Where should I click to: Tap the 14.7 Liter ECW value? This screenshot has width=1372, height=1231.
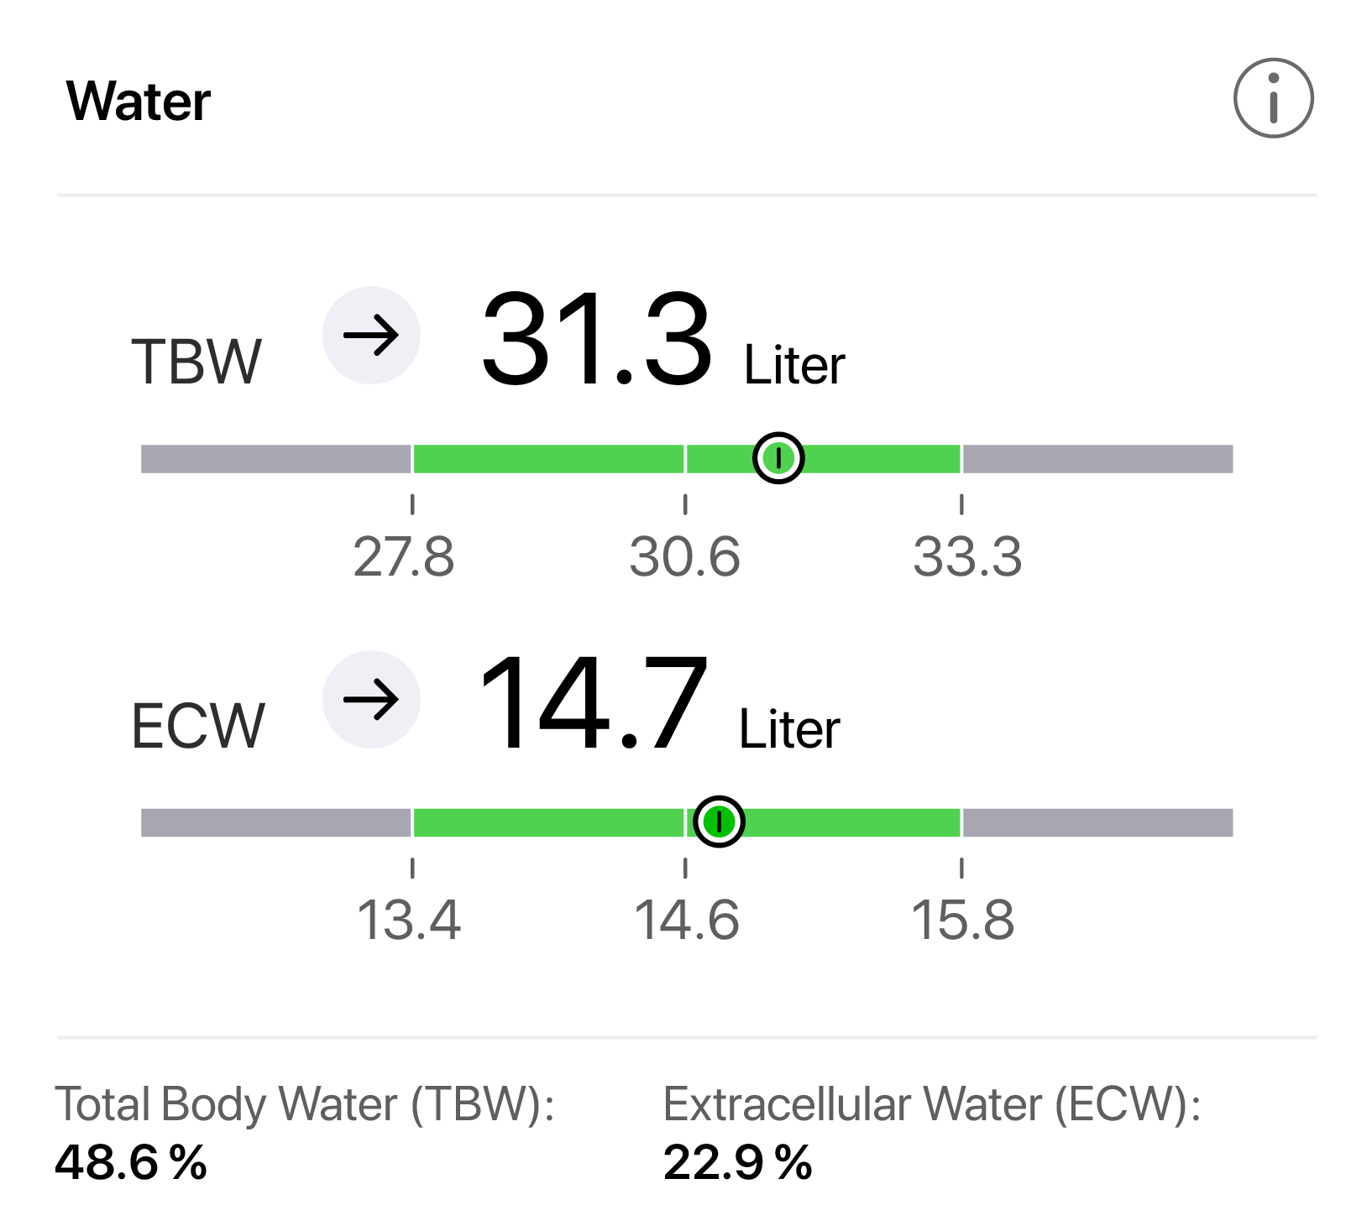pos(657,706)
